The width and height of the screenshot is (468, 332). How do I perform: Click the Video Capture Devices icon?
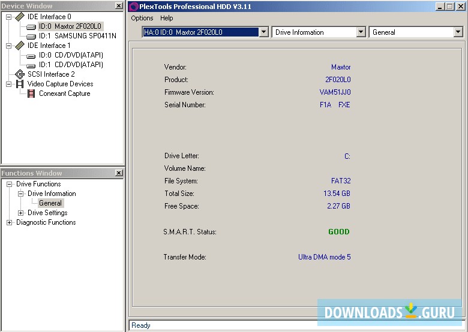click(x=20, y=84)
